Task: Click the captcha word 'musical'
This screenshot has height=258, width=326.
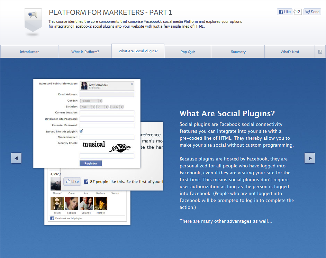Action: pos(94,144)
